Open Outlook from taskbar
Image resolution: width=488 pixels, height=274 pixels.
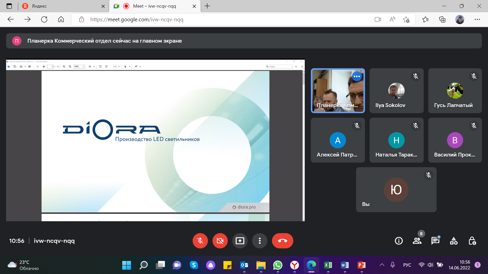coord(244,265)
